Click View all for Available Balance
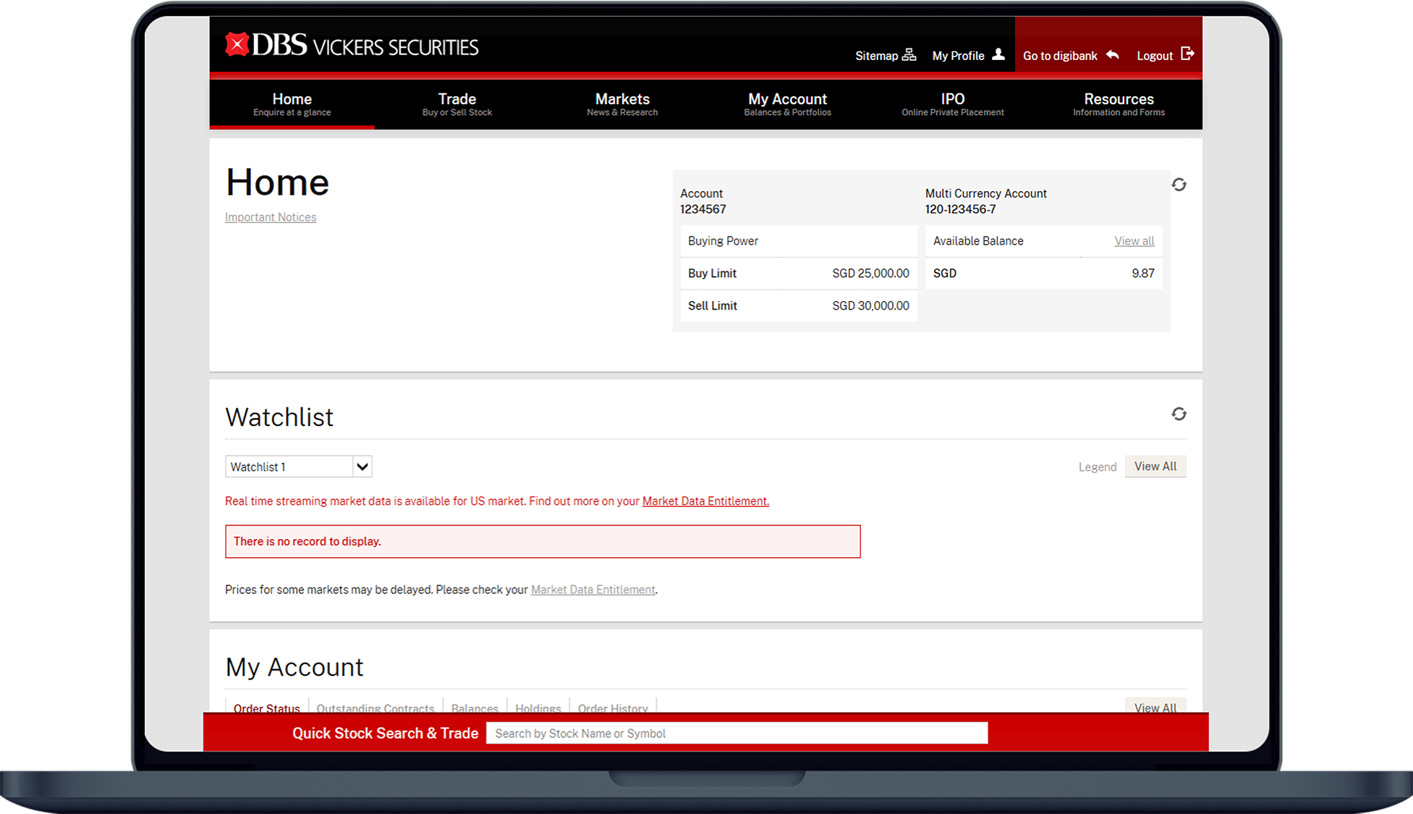The height and width of the screenshot is (814, 1413). pos(1134,241)
